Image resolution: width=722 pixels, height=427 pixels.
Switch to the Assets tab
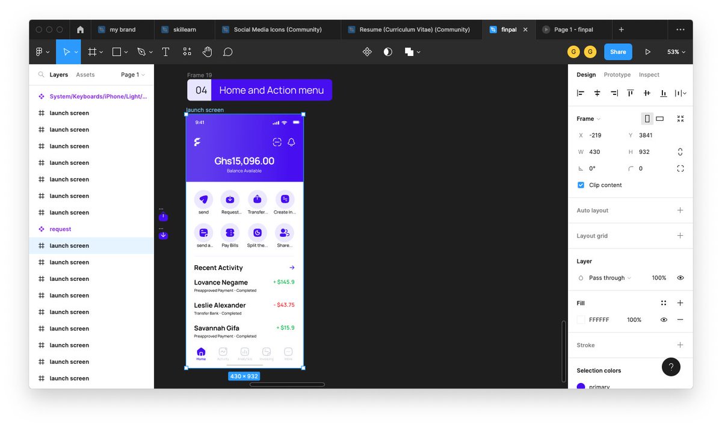pos(85,75)
